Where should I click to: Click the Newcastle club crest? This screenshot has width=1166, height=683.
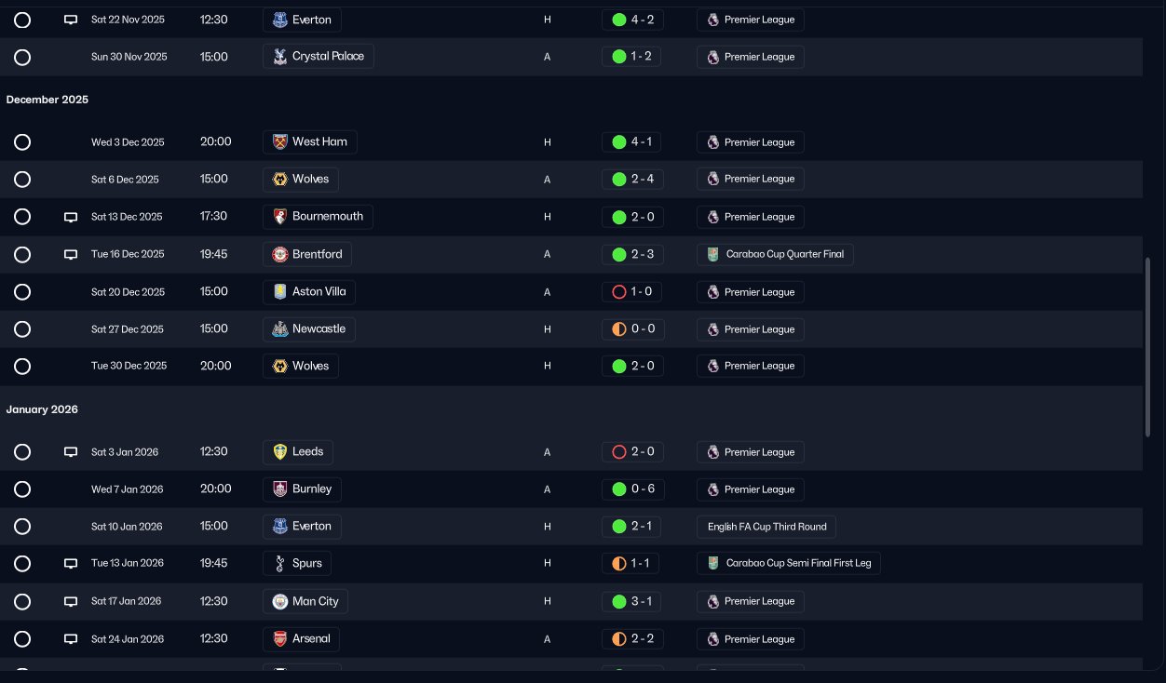[279, 329]
